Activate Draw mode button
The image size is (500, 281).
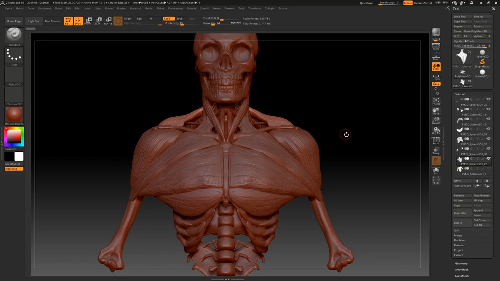tap(78, 21)
